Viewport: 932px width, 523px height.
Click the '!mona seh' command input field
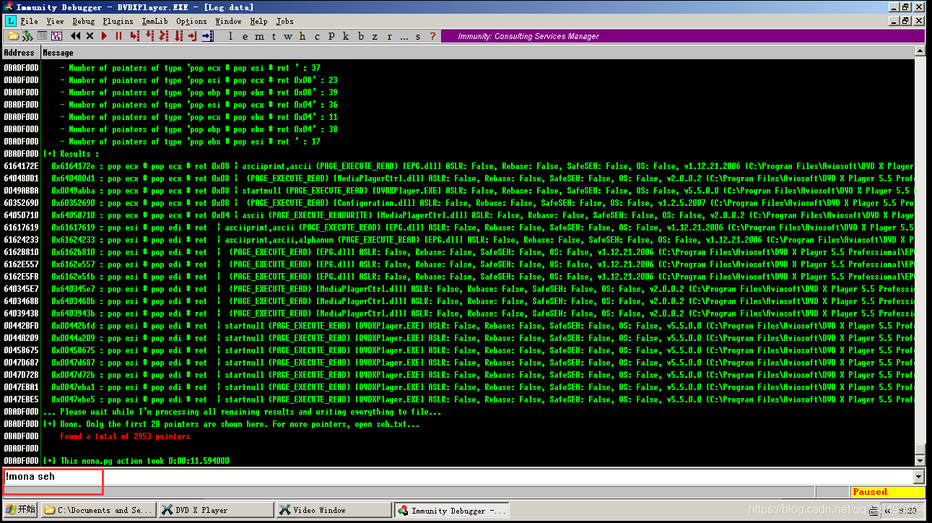pos(458,476)
